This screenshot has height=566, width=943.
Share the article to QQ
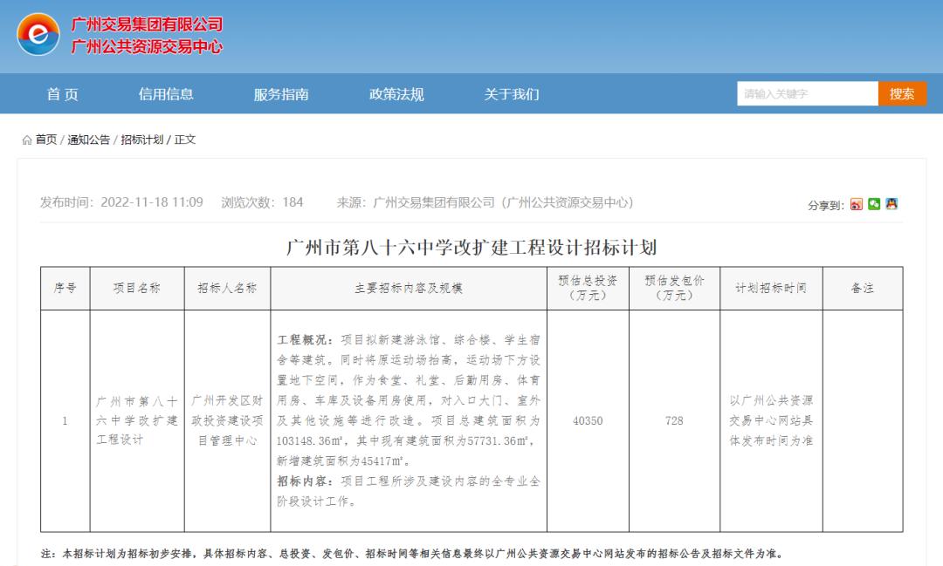coord(891,204)
